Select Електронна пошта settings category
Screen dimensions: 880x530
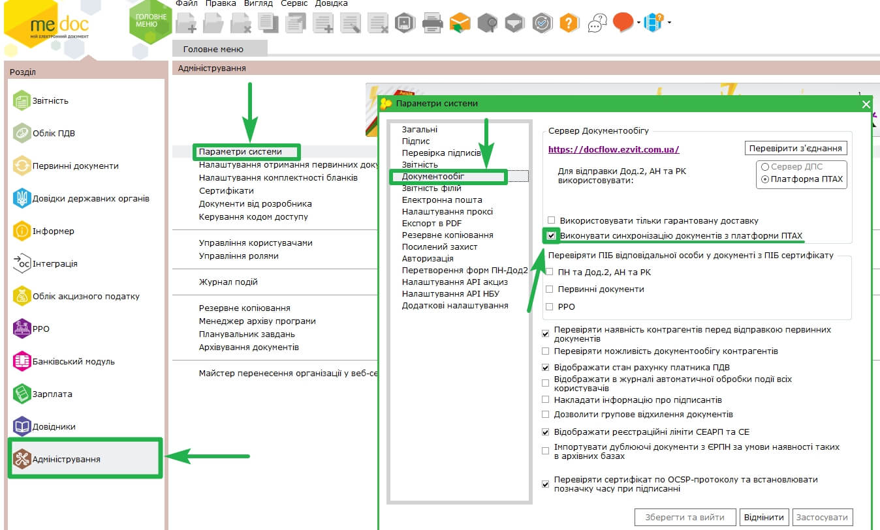point(442,199)
